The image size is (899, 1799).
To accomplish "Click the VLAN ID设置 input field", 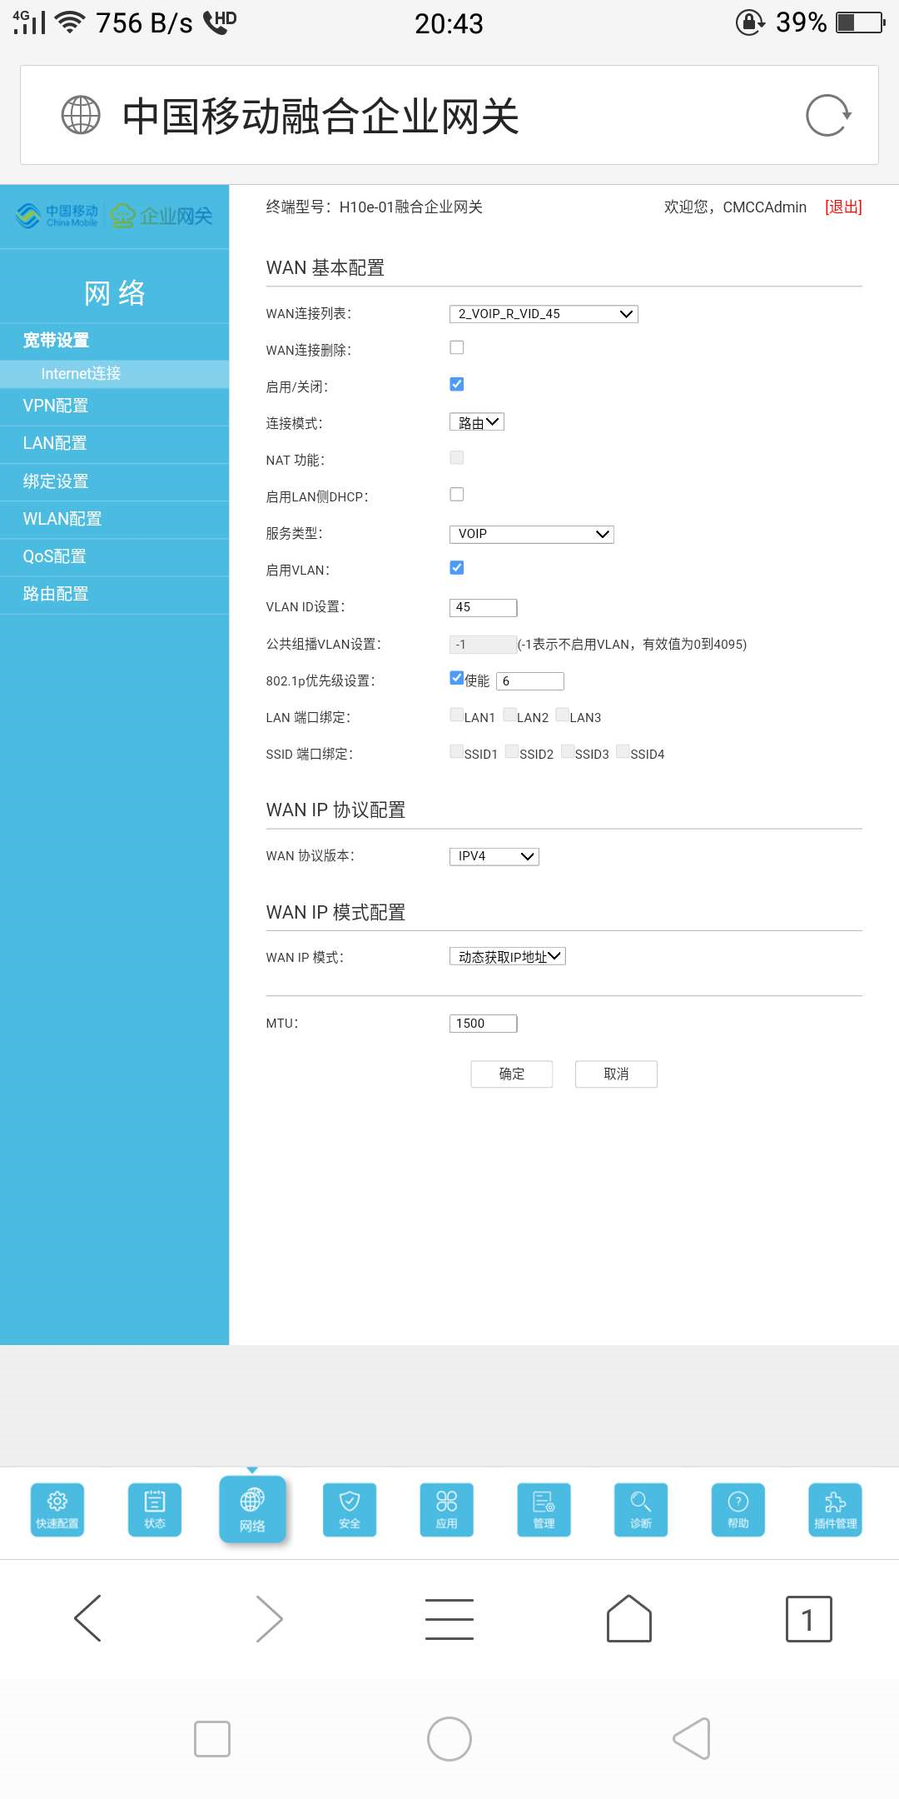I will click(x=483, y=607).
